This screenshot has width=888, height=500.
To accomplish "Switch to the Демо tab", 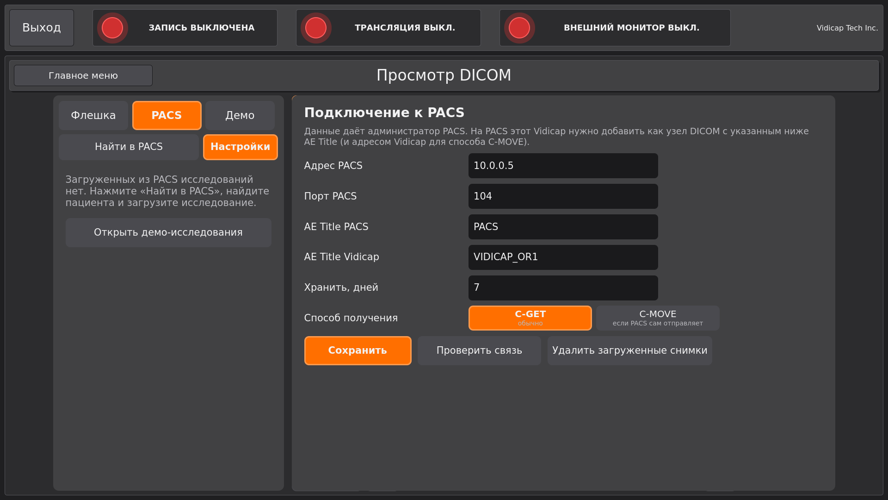I will click(240, 115).
